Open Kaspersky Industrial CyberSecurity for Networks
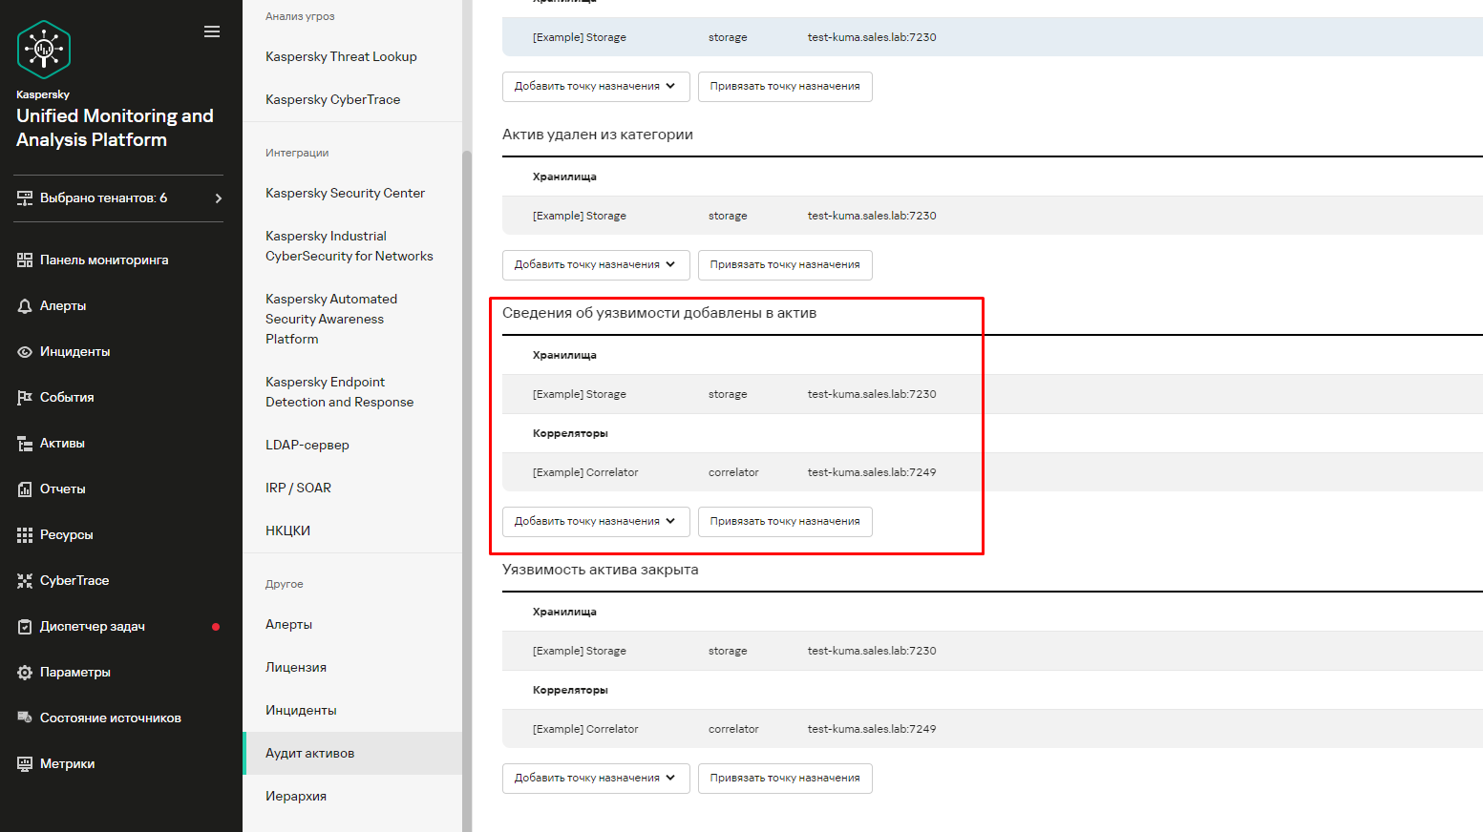Screen dimensions: 1483x832 pos(349,246)
